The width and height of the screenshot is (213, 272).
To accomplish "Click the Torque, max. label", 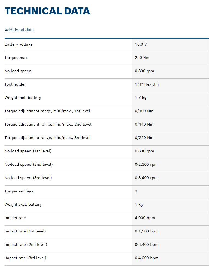I will tap(17, 58).
